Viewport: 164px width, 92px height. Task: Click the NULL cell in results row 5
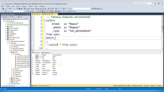click(57, 65)
